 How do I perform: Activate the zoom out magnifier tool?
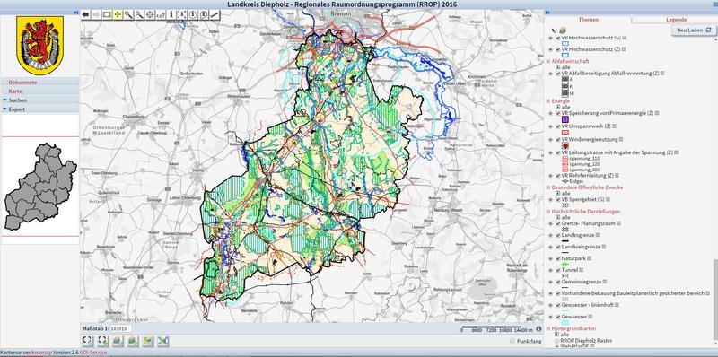(x=139, y=14)
